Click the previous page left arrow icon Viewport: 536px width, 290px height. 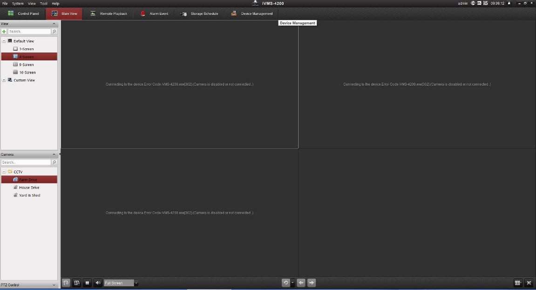point(301,283)
